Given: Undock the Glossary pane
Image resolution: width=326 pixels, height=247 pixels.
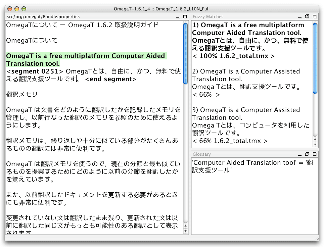Looking at the screenshot, I should (307, 153).
